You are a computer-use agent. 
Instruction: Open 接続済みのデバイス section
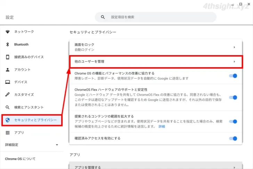coord(29,57)
